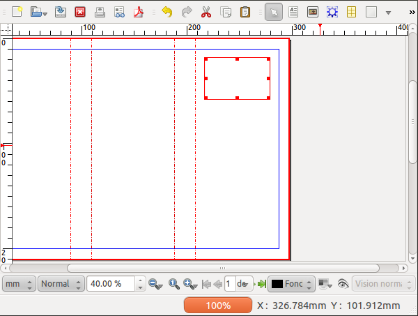The image size is (418, 316).
Task: Undo the last action
Action: pyautogui.click(x=167, y=12)
